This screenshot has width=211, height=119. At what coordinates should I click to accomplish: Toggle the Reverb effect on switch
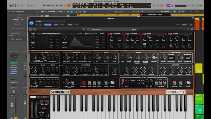[169, 34]
